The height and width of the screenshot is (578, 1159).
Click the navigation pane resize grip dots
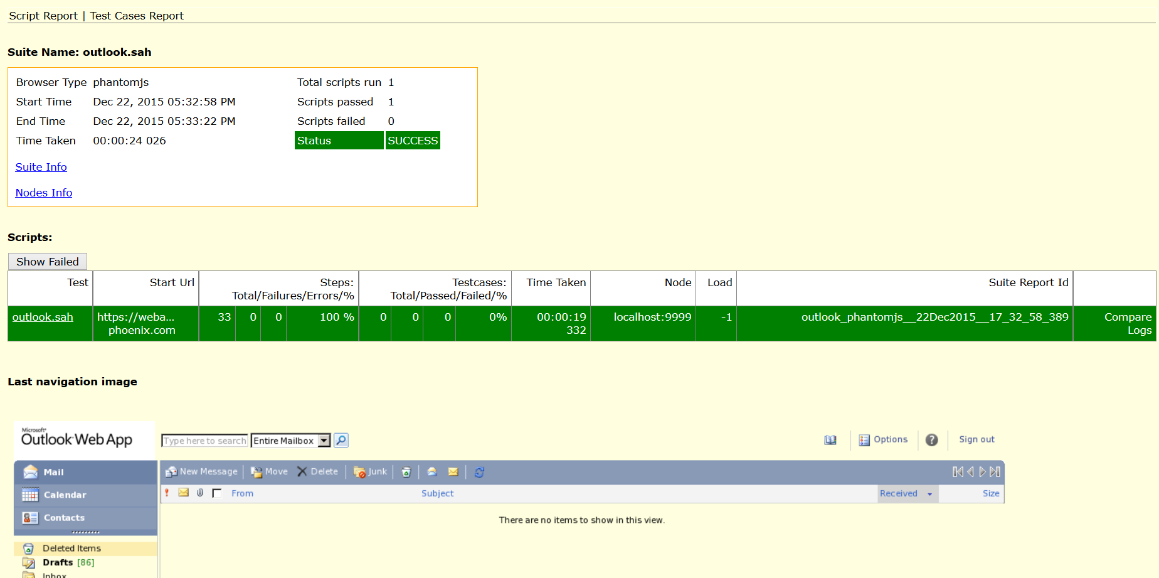(85, 532)
